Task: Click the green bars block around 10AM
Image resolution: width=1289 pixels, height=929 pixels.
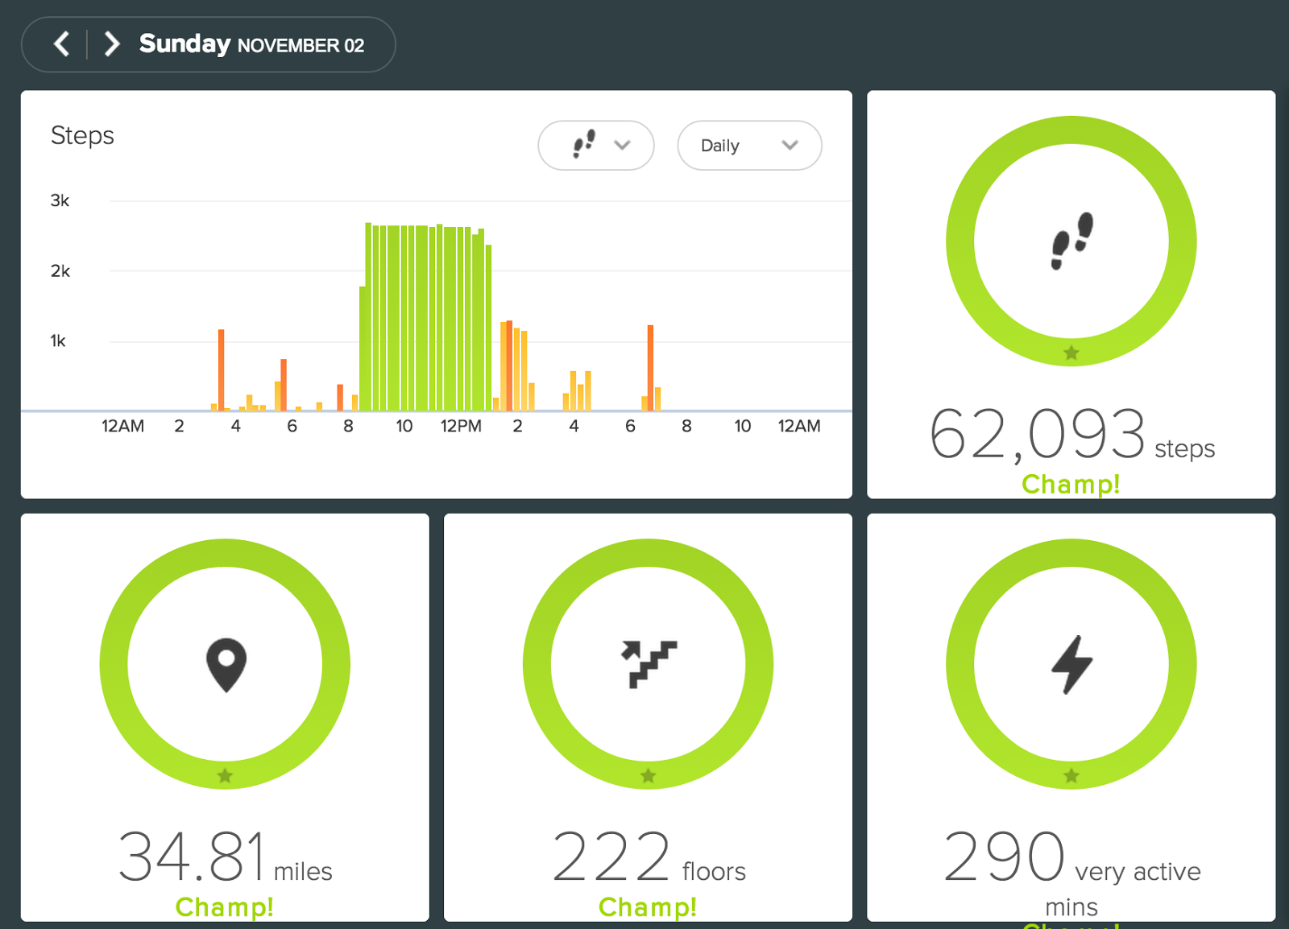Action: (425, 318)
